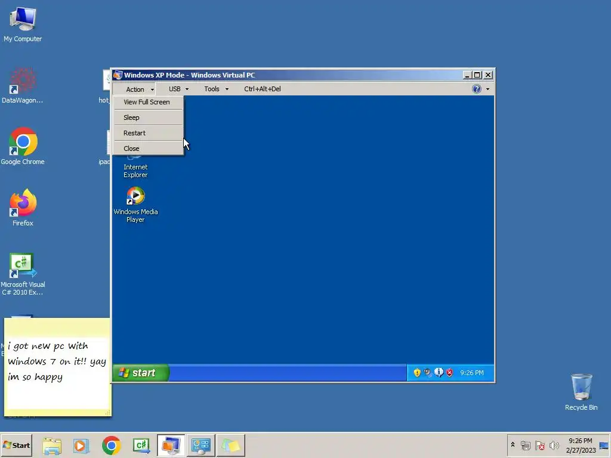Send Ctrl+Alt+Del to the virtual machine

pyautogui.click(x=263, y=89)
